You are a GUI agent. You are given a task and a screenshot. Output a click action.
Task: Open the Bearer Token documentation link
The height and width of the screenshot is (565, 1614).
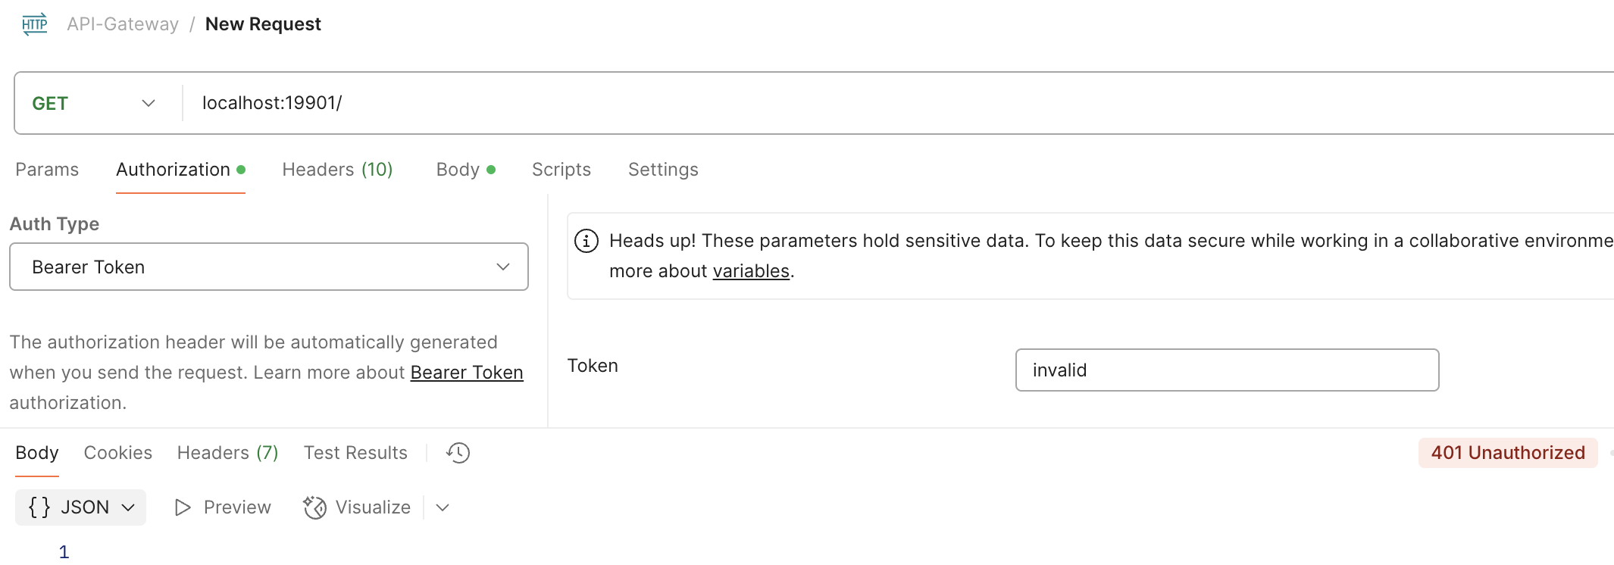pyautogui.click(x=467, y=373)
